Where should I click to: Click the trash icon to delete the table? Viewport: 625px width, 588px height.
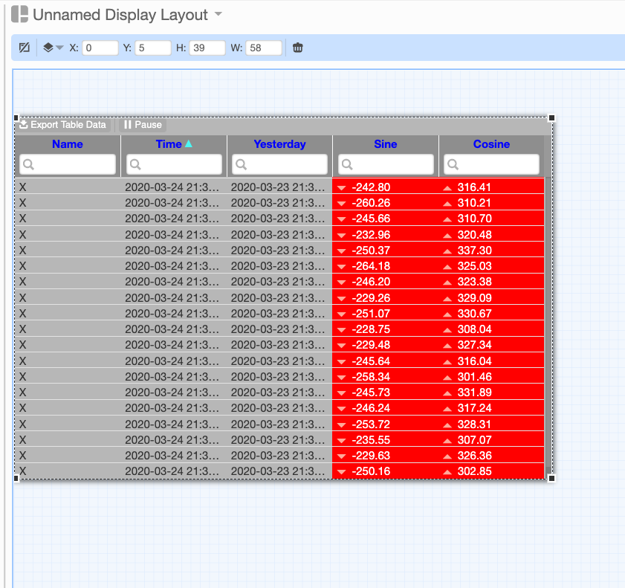[x=297, y=48]
